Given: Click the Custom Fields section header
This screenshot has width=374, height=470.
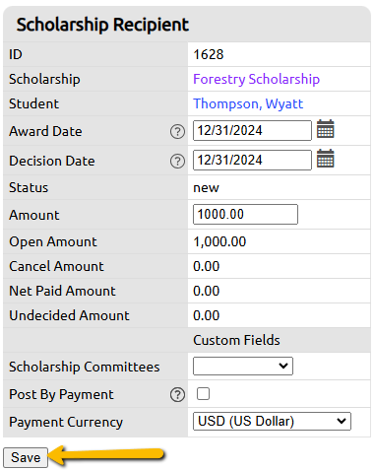Looking at the screenshot, I should point(236,340).
